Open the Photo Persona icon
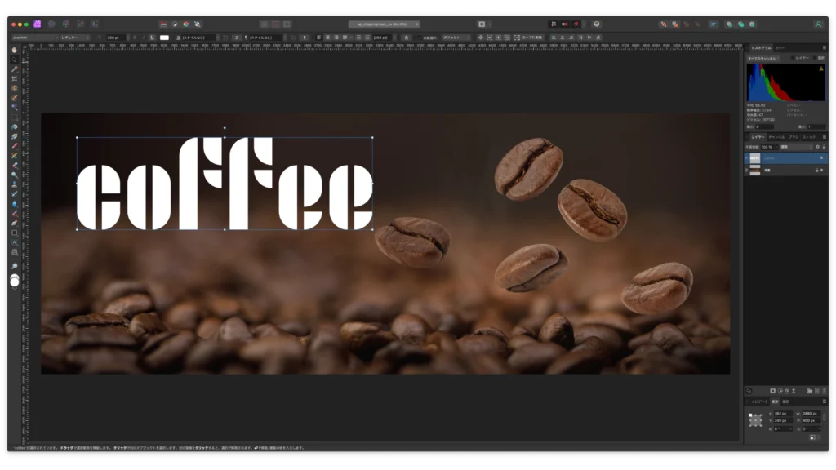 point(38,24)
